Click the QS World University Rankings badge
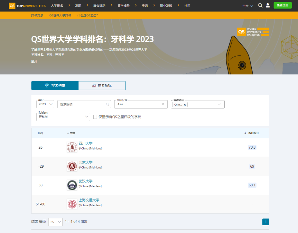Viewport: 298px width, 233px height. click(x=253, y=32)
